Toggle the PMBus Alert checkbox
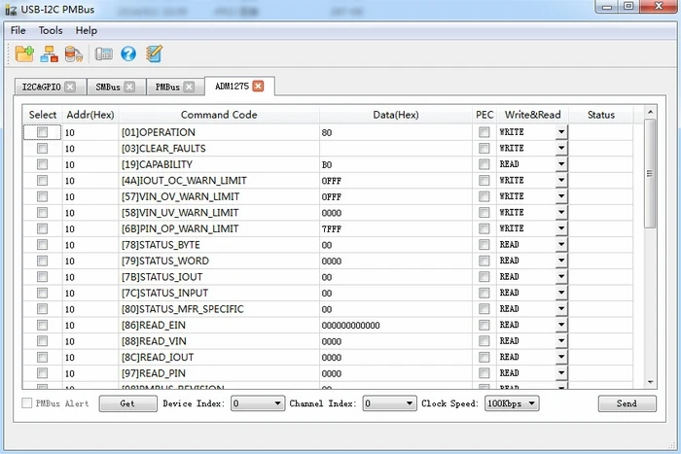The height and width of the screenshot is (454, 681). (x=27, y=403)
